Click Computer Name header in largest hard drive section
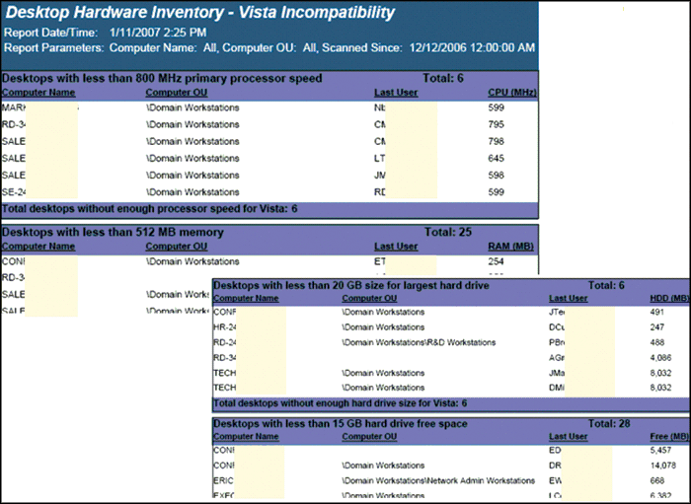Viewport: 691px width, 504px height. pyautogui.click(x=246, y=299)
